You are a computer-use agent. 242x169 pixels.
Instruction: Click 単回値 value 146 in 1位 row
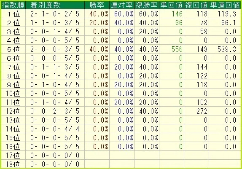[177, 14]
